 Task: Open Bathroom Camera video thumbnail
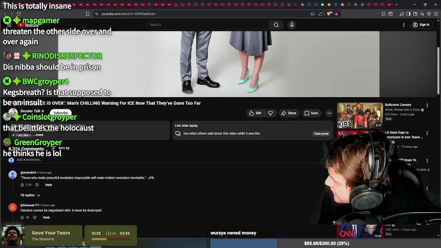[x=360, y=115]
